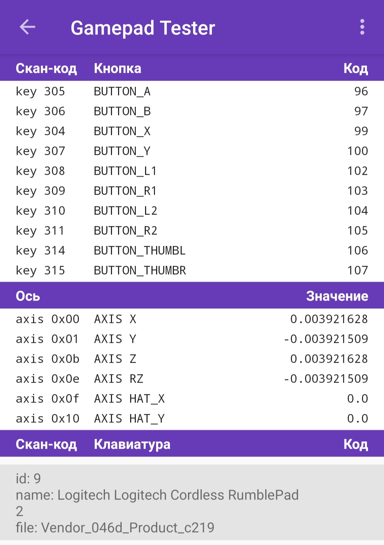Tap the back arrow icon
384x545 pixels.
coord(27,27)
